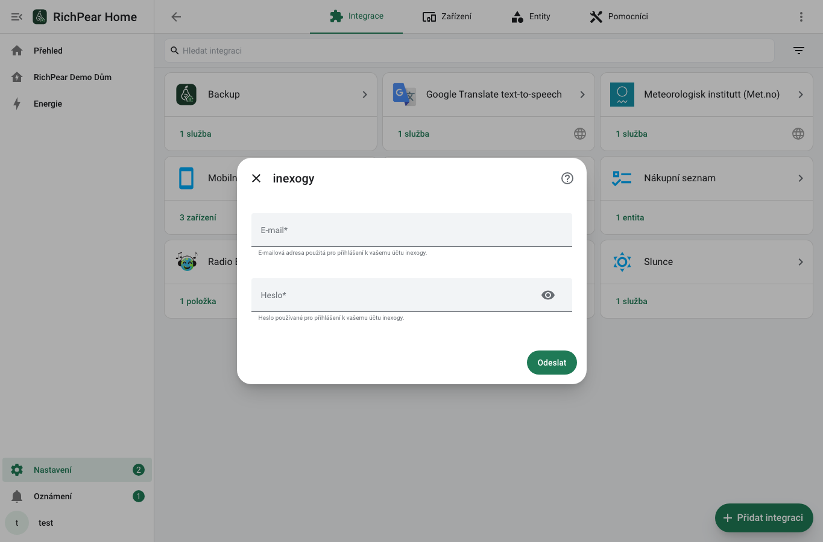The image size is (823, 542).
Task: Click the Energie lightning icon
Action: tap(17, 104)
